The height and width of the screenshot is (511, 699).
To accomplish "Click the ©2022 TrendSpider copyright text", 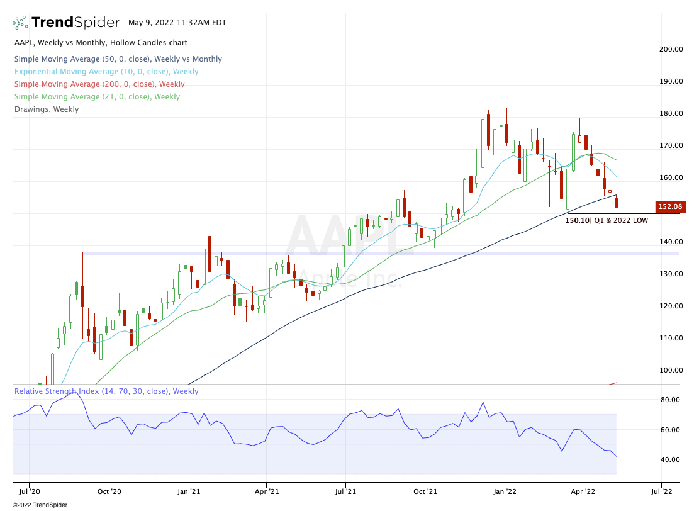I will (x=40, y=505).
